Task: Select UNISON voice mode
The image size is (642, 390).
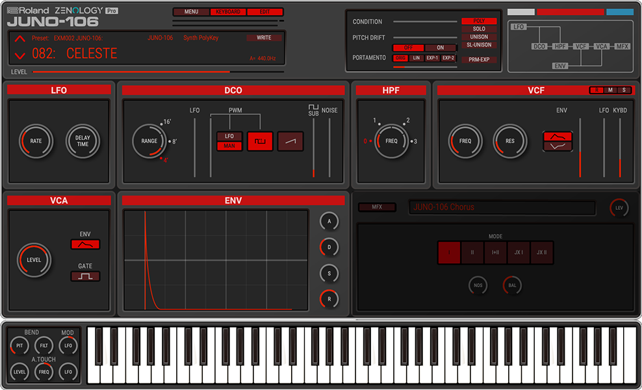Action: click(x=478, y=37)
